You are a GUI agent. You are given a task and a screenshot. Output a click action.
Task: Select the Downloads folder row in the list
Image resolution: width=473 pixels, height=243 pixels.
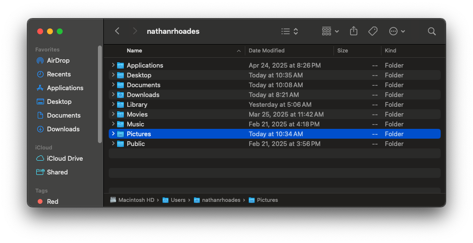click(143, 95)
